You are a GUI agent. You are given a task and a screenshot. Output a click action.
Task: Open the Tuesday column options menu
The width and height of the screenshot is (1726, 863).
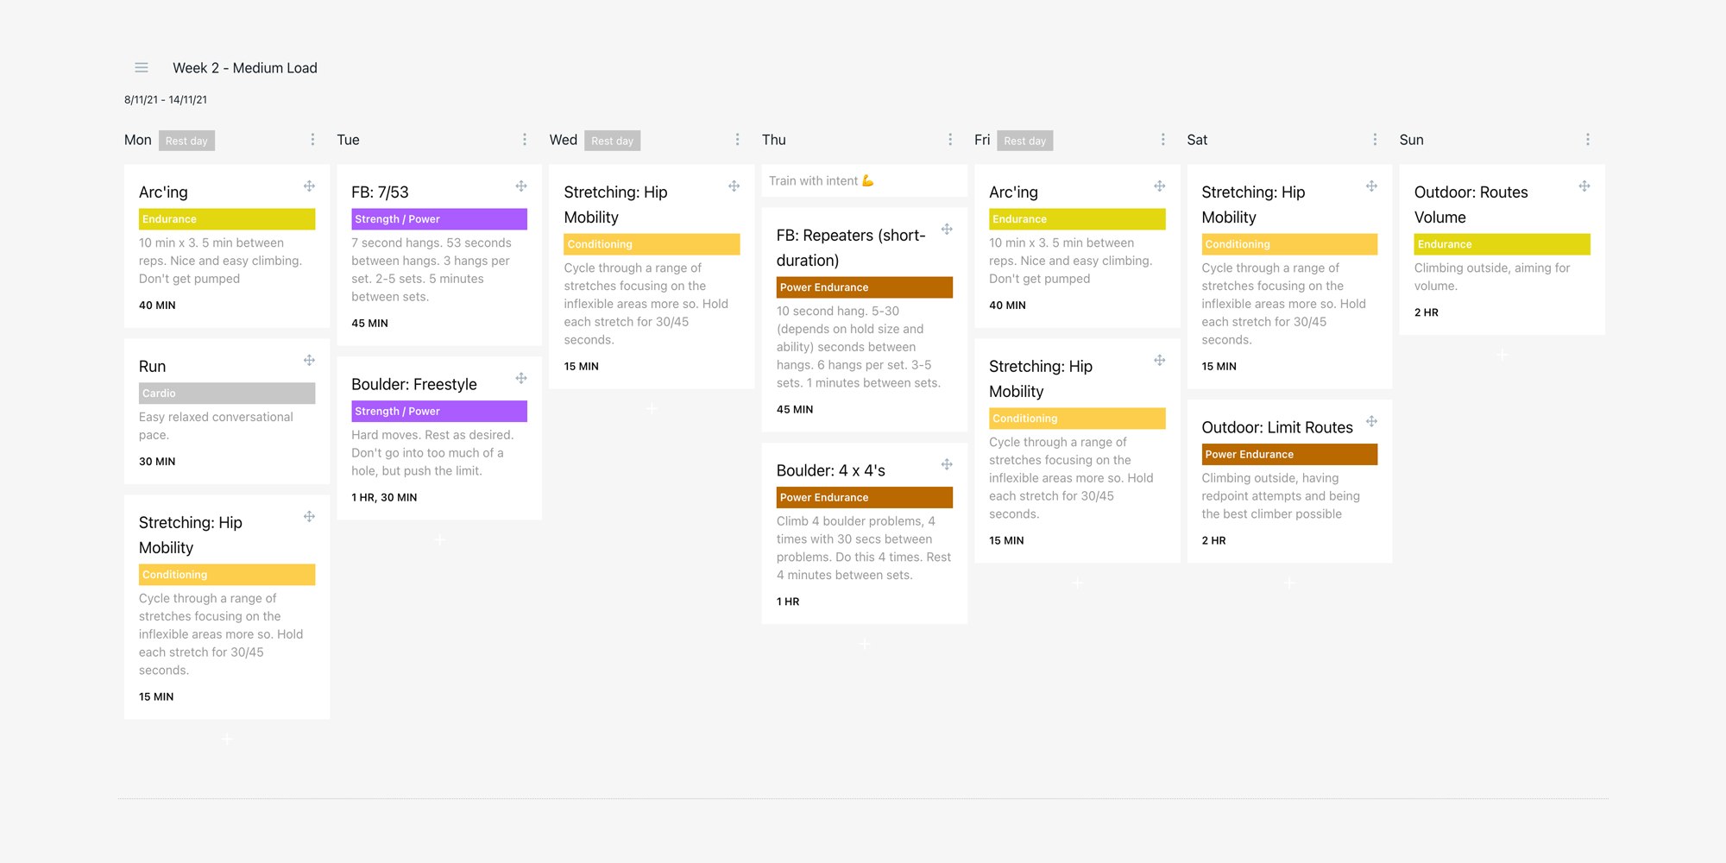pos(525,140)
